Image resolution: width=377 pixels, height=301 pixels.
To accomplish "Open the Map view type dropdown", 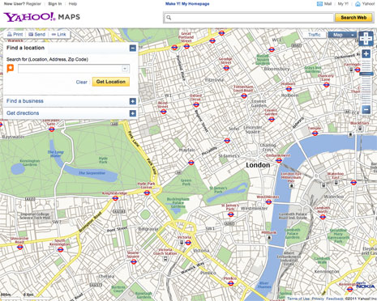I will pos(342,35).
